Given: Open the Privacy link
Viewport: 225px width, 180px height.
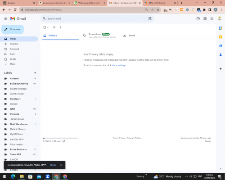Looking at the screenshot, I should point(122,138).
